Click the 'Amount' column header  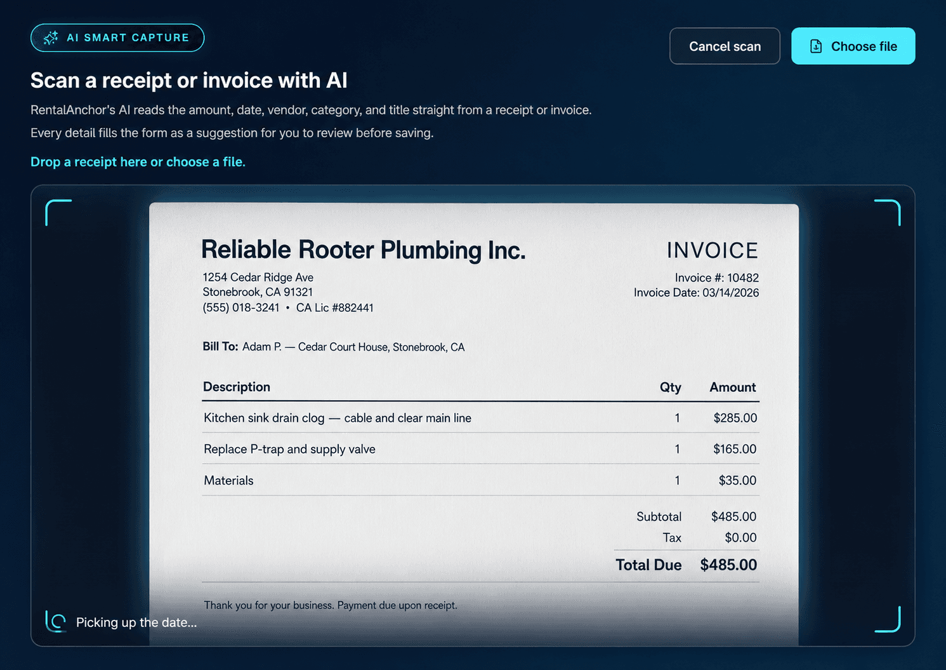tap(733, 387)
